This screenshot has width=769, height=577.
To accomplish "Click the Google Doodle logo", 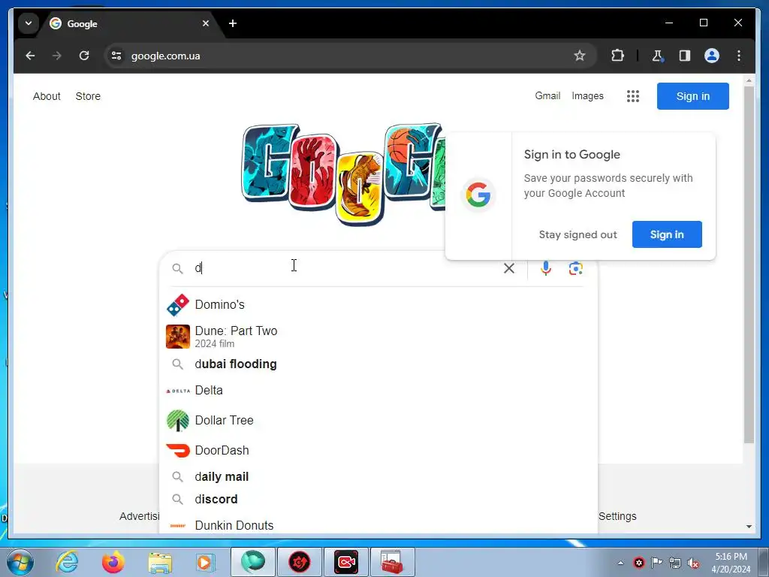I will [x=343, y=174].
